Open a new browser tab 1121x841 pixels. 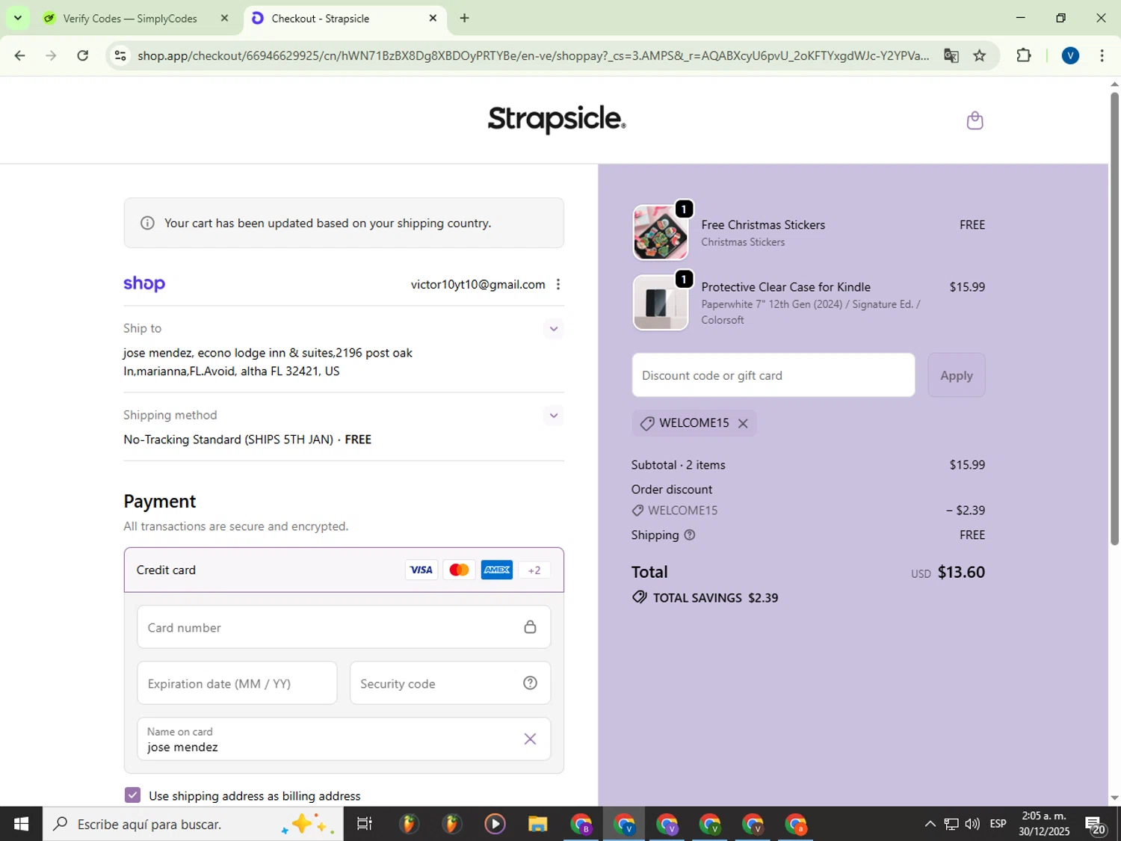click(464, 18)
